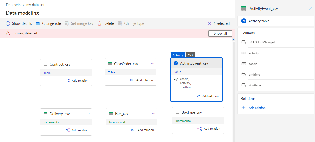The height and width of the screenshot is (142, 315).
Task: Open BoxType_csv more options menu
Action: pyautogui.click(x=220, y=112)
